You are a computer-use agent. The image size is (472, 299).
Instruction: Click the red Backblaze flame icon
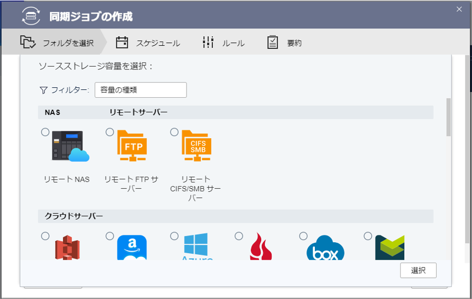tap(260, 248)
